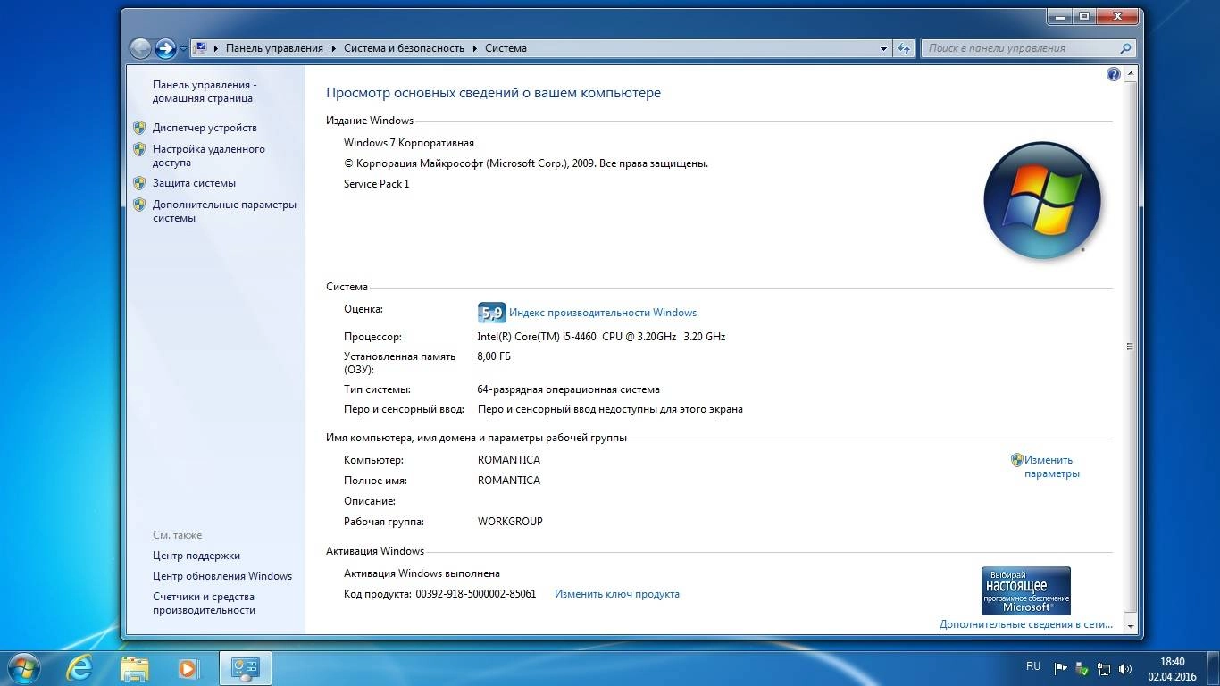Click the RU language indicator
The height and width of the screenshot is (686, 1220).
click(1033, 666)
